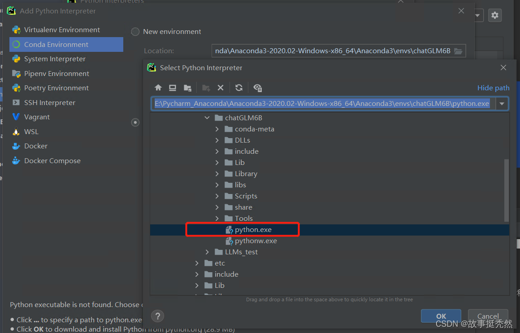520x333 pixels.
Task: Click the New Folder toolbar icon
Action: (206, 88)
